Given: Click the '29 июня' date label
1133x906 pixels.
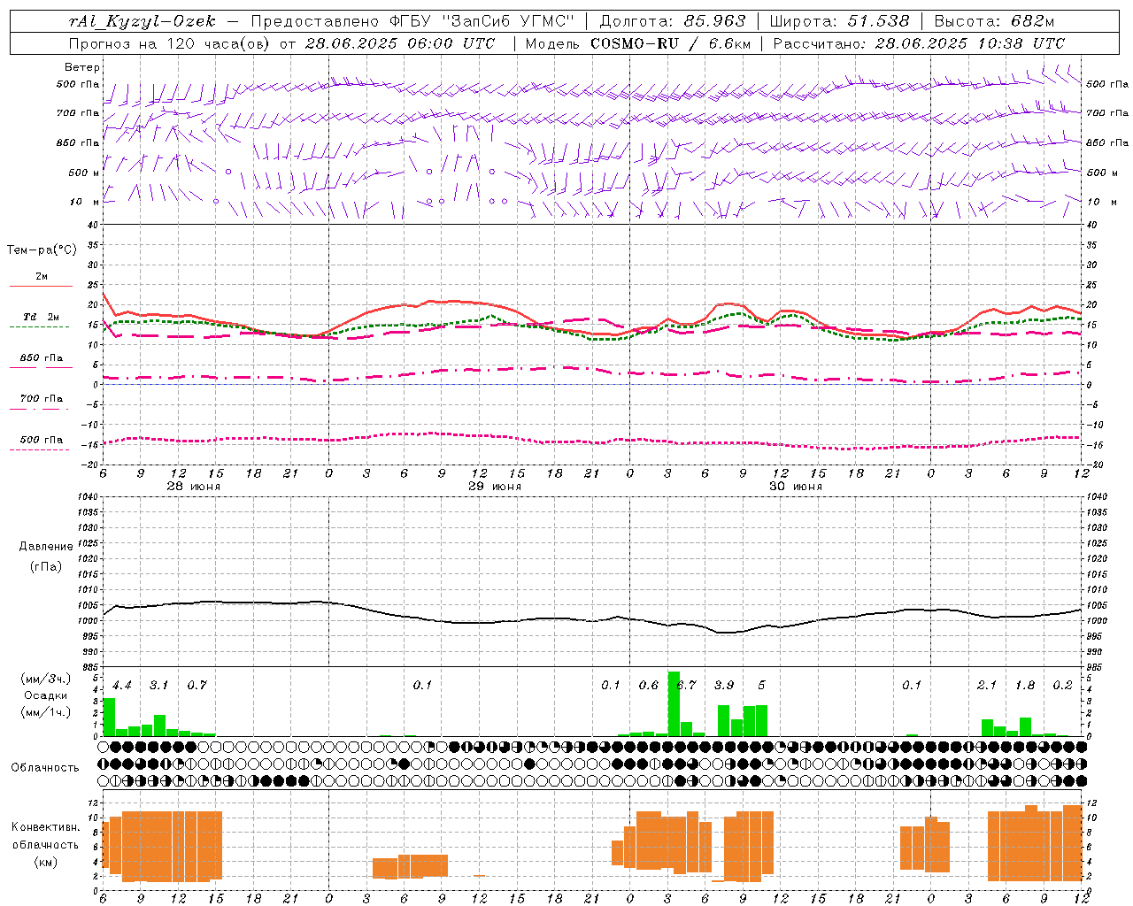Looking at the screenshot, I should pos(495,487).
